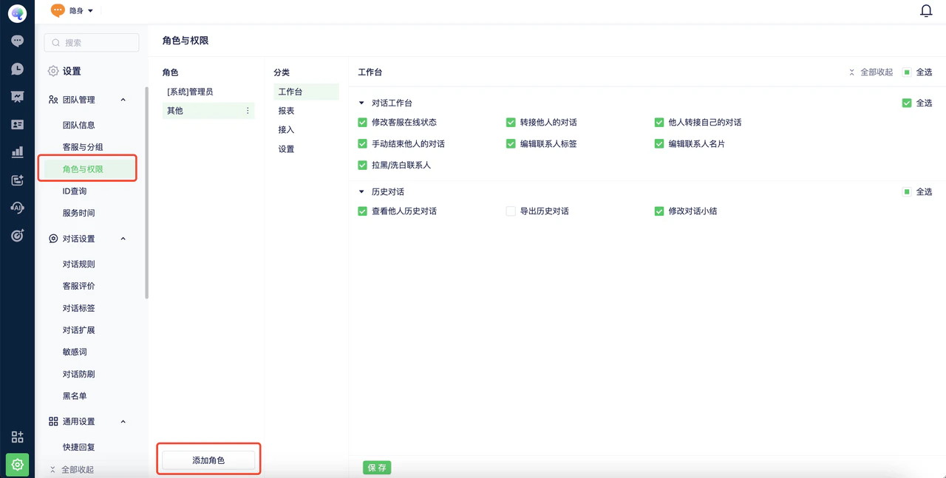Viewport: 946px width, 478px height.
Task: Open 对话防刷 settings page
Action: tap(79, 375)
